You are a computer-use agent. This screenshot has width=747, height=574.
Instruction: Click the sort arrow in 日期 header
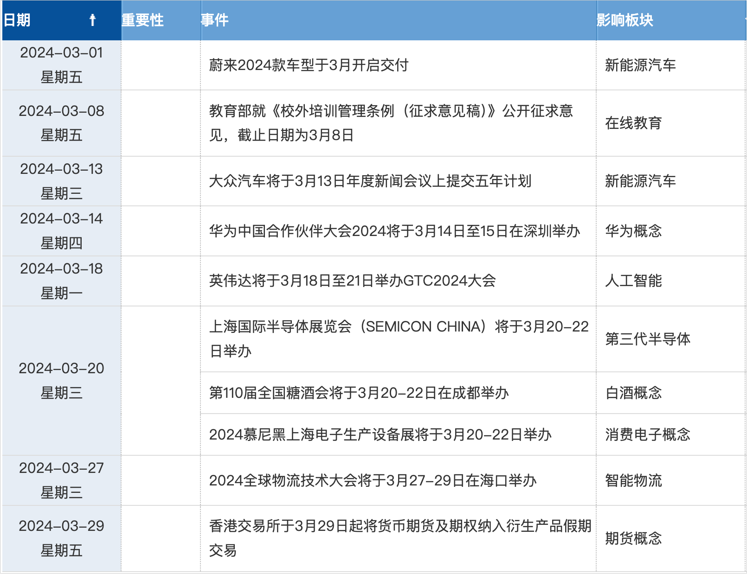point(92,20)
